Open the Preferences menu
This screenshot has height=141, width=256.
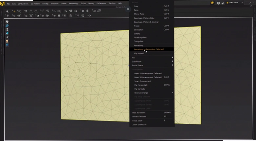[x=101, y=3]
